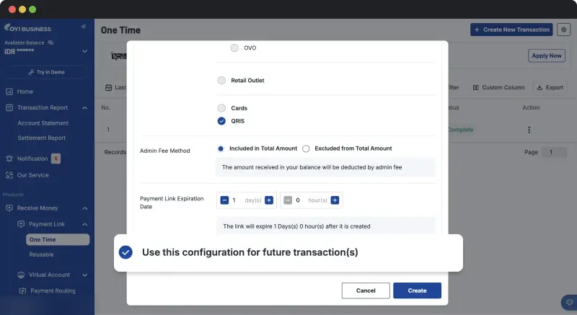Click the notification count badge
The height and width of the screenshot is (315, 577).
(56, 159)
